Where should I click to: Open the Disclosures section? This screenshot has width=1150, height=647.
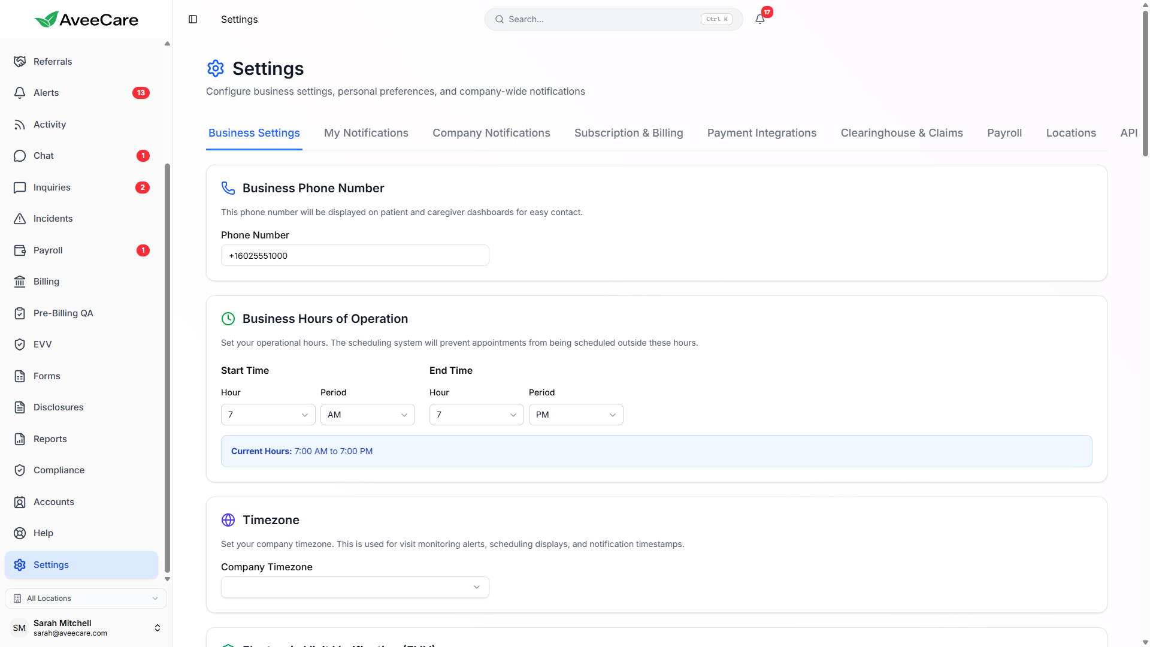point(58,407)
